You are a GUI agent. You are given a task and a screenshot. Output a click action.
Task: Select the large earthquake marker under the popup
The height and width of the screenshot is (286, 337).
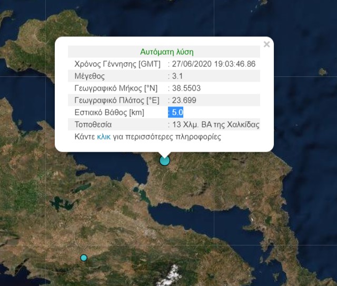[x=165, y=160]
